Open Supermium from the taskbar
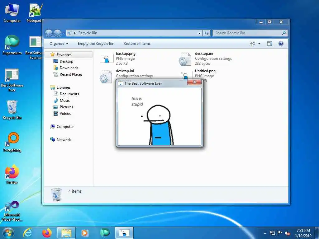The image size is (319, 239). (x=105, y=233)
